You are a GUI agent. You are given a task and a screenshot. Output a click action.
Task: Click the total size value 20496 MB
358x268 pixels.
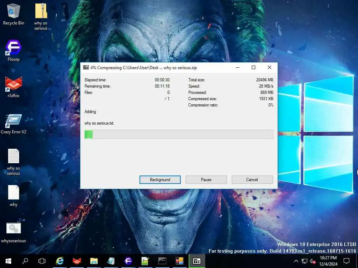(x=265, y=80)
